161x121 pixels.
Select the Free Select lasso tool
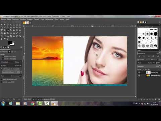[x=8, y=25]
